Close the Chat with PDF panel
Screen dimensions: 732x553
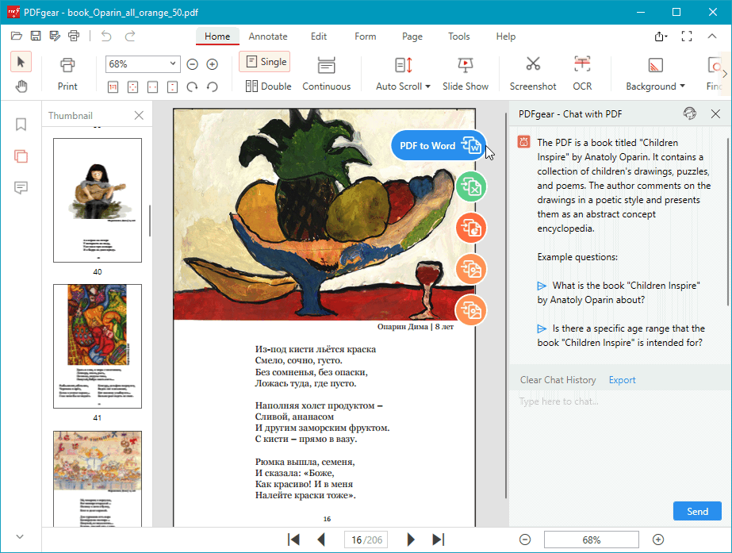click(715, 113)
